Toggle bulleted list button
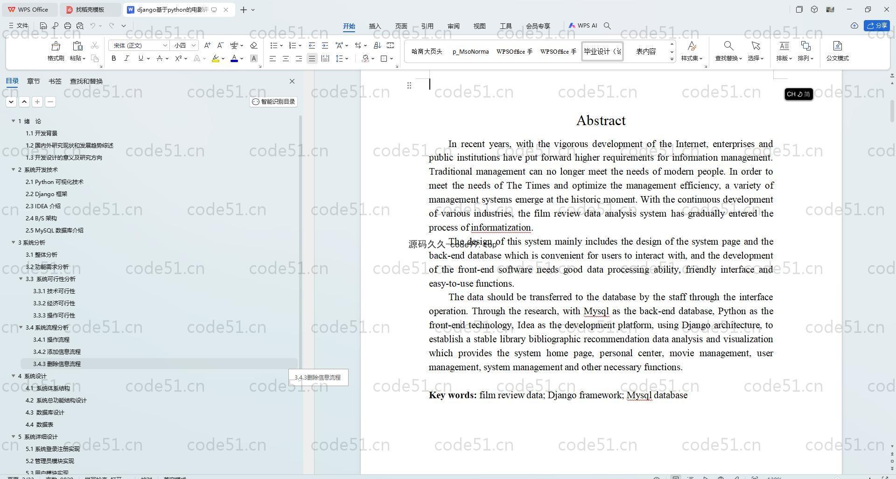 coord(274,45)
